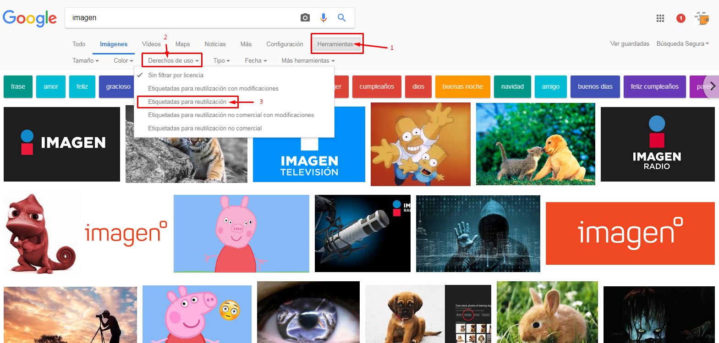Click the "buenas noche" chip
The image size is (719, 343).
pos(463,86)
